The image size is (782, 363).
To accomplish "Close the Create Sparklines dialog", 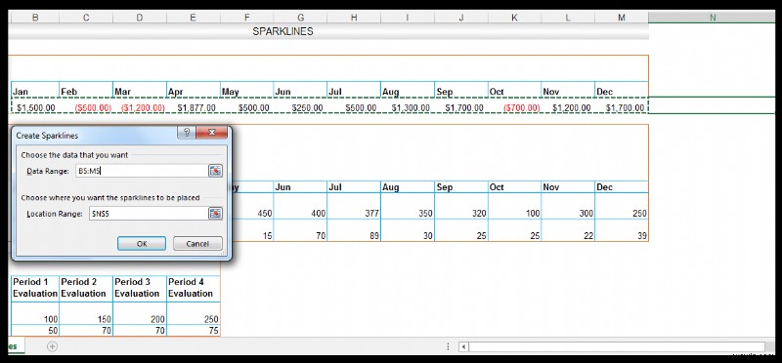I will (211, 133).
